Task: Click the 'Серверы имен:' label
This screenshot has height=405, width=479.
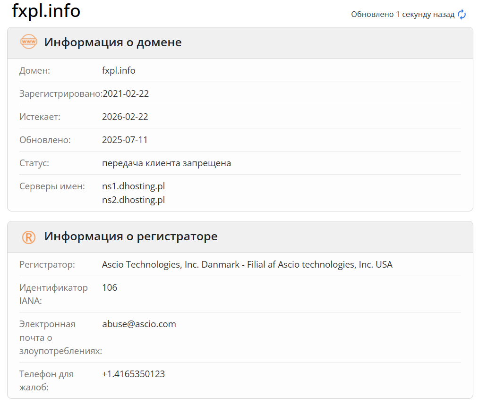Action: coord(52,186)
